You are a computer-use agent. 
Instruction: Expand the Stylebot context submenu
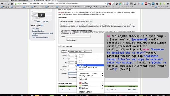91,88
